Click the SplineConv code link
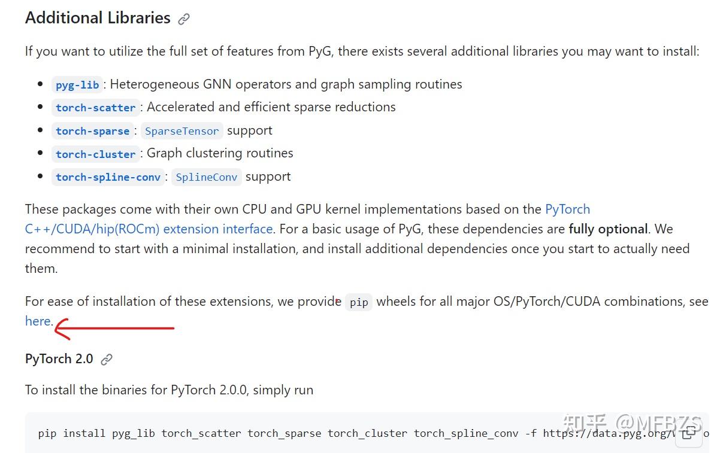The width and height of the screenshot is (720, 453). click(207, 177)
